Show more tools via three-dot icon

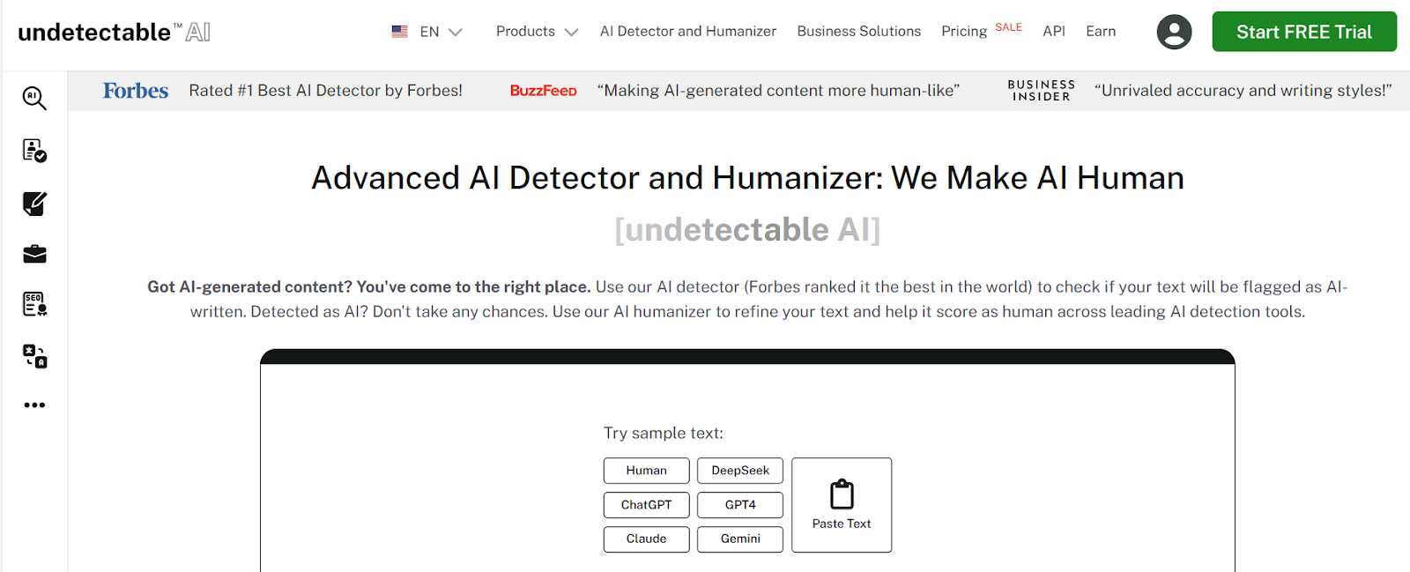34,405
